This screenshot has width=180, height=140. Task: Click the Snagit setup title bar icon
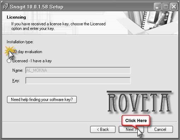pos(6,6)
